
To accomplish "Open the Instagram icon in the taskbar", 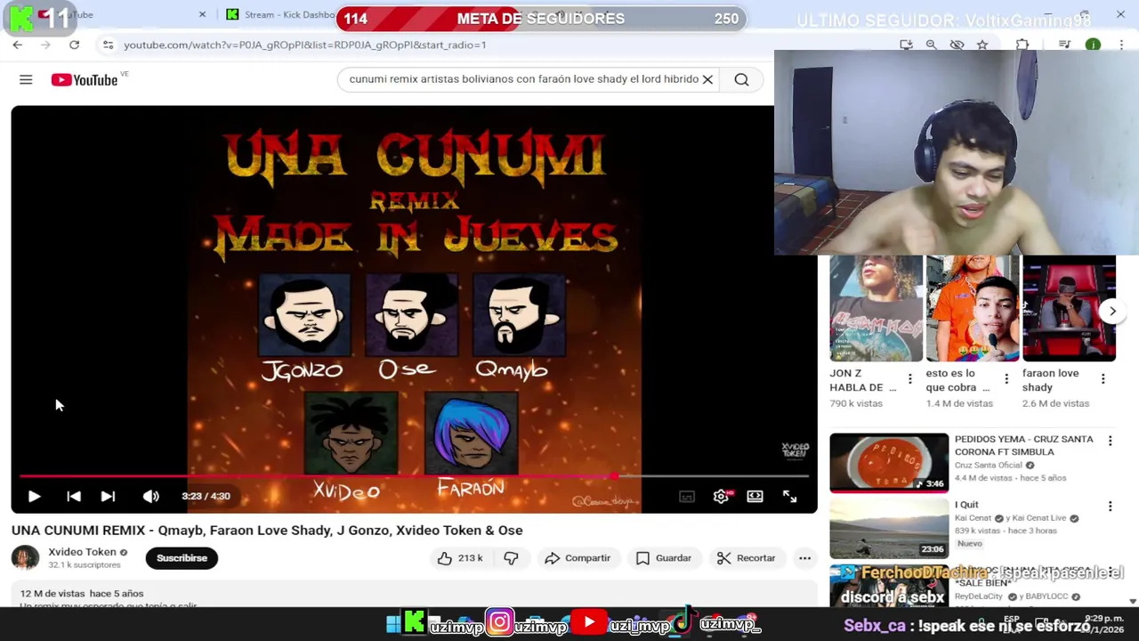I will pyautogui.click(x=500, y=623).
